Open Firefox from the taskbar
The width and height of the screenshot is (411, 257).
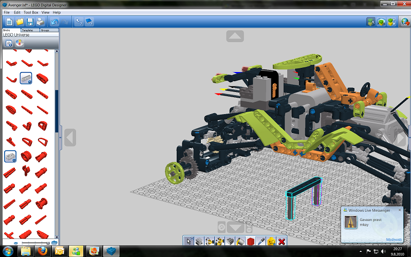click(x=43, y=251)
